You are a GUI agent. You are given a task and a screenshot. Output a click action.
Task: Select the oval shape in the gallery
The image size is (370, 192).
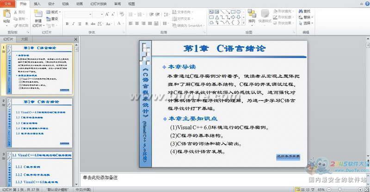click(x=239, y=12)
